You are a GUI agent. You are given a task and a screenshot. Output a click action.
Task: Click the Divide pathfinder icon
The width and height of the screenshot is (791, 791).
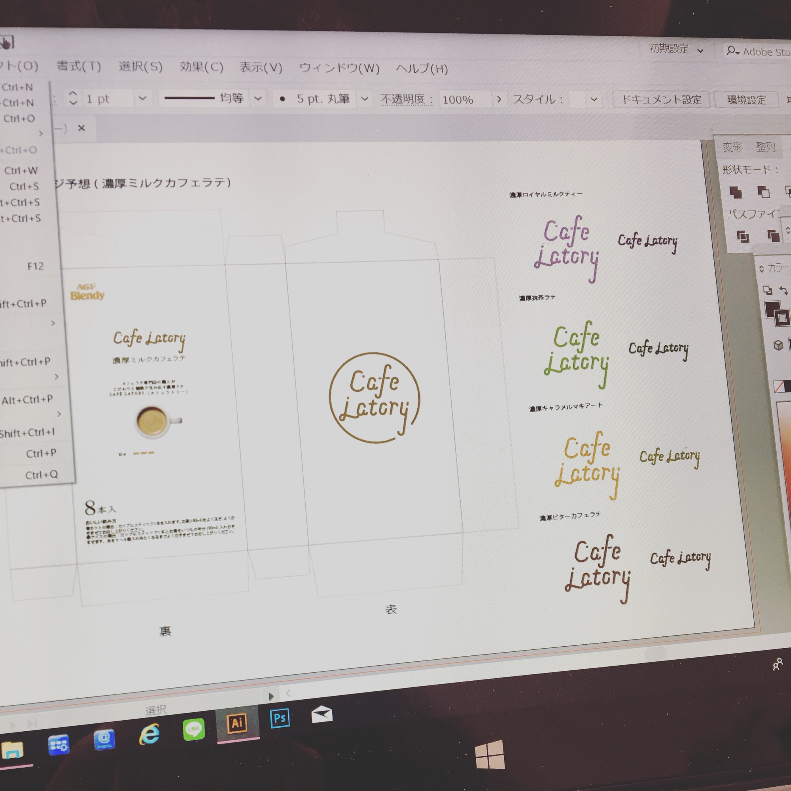[743, 237]
